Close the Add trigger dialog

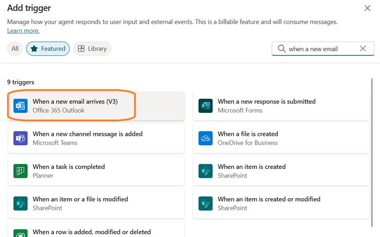(367, 8)
